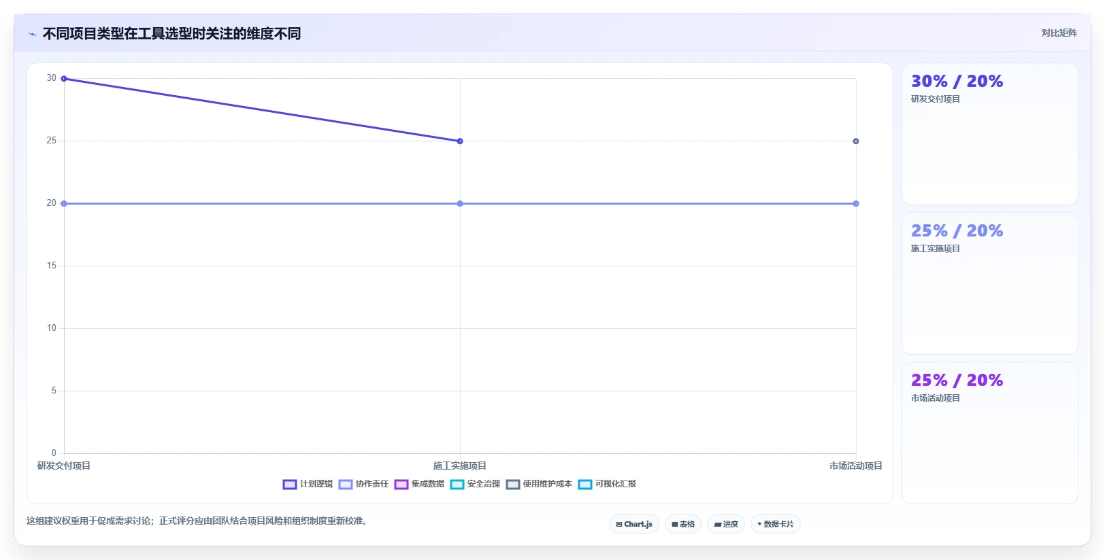Click the small arrow icon beside the title

pyautogui.click(x=32, y=34)
